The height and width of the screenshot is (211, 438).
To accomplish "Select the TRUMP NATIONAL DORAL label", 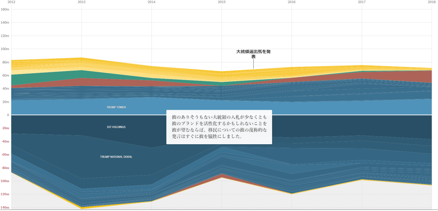I will coord(116,157).
